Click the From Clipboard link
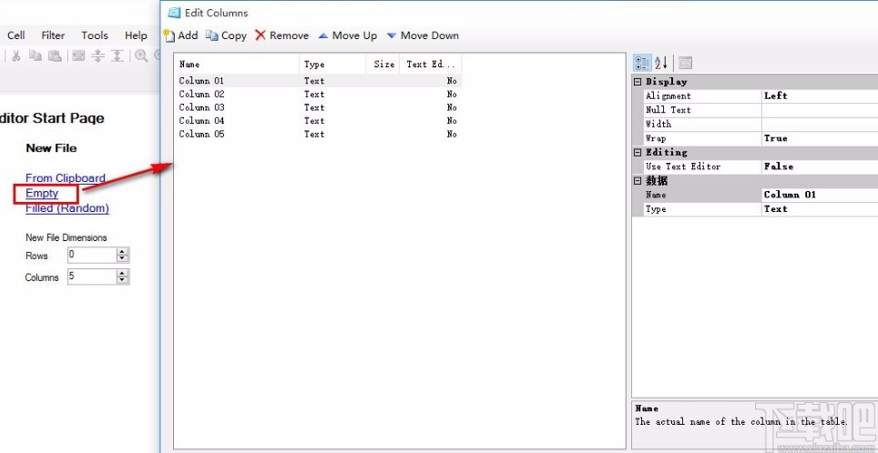 click(66, 178)
